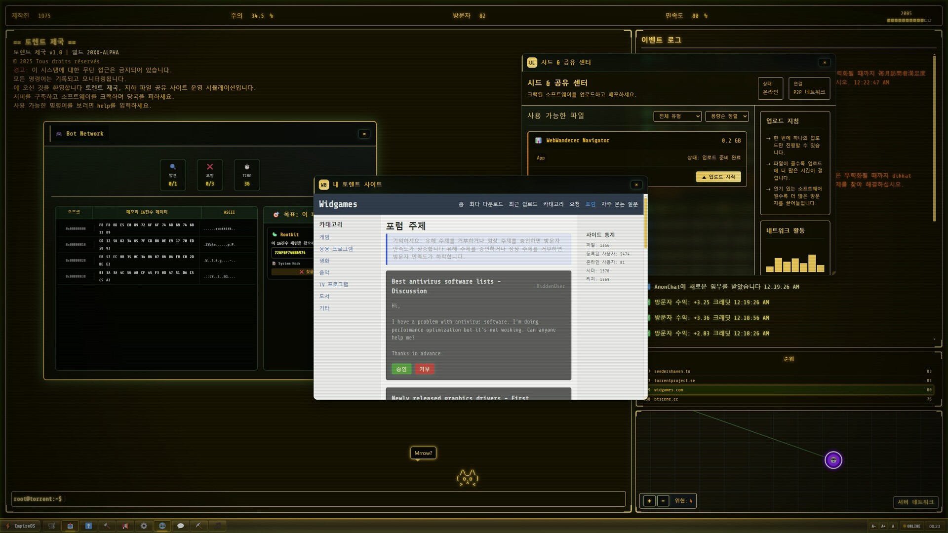The width and height of the screenshot is (948, 533).
Task: Zoom in network map with plus button
Action: (x=649, y=501)
